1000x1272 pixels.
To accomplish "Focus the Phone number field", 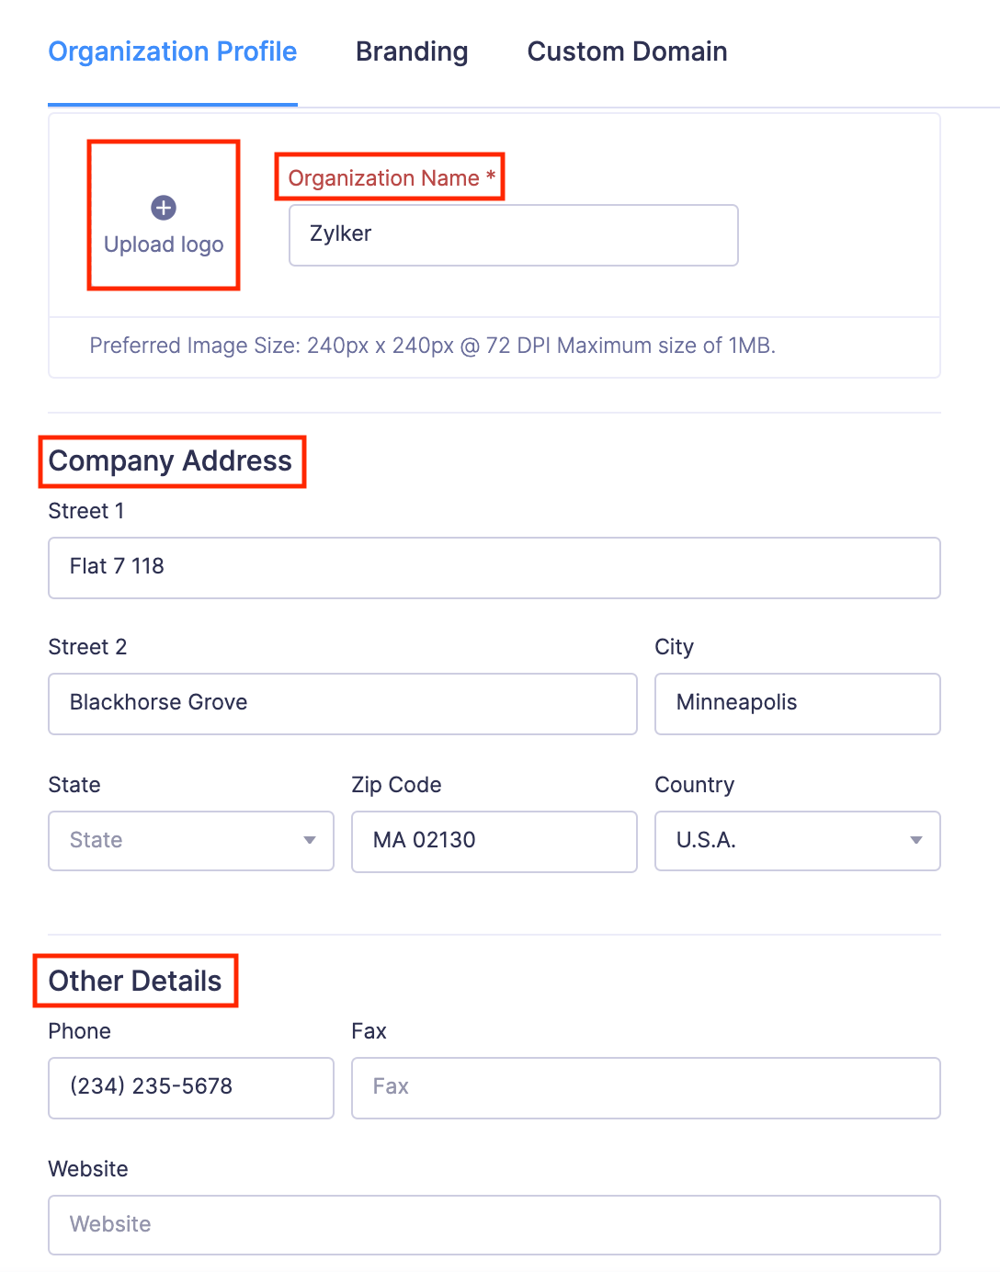I will click(191, 1088).
